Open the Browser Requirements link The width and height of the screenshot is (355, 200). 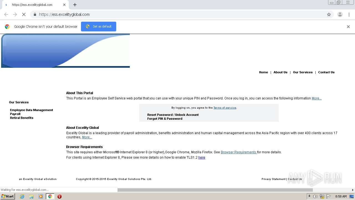(x=239, y=152)
